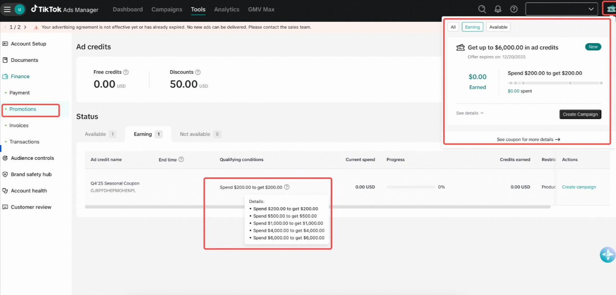Click the Free credits info icon

point(126,72)
